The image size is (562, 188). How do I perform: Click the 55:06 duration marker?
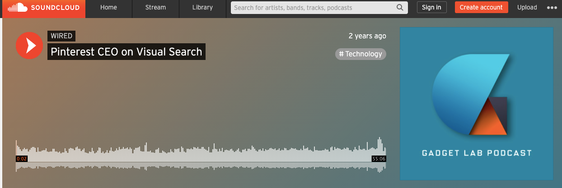coord(379,159)
